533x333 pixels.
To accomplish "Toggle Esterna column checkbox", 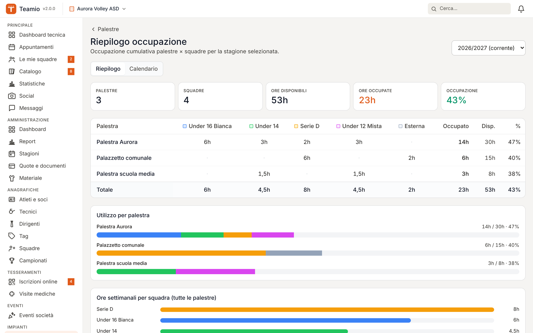I will 401,126.
